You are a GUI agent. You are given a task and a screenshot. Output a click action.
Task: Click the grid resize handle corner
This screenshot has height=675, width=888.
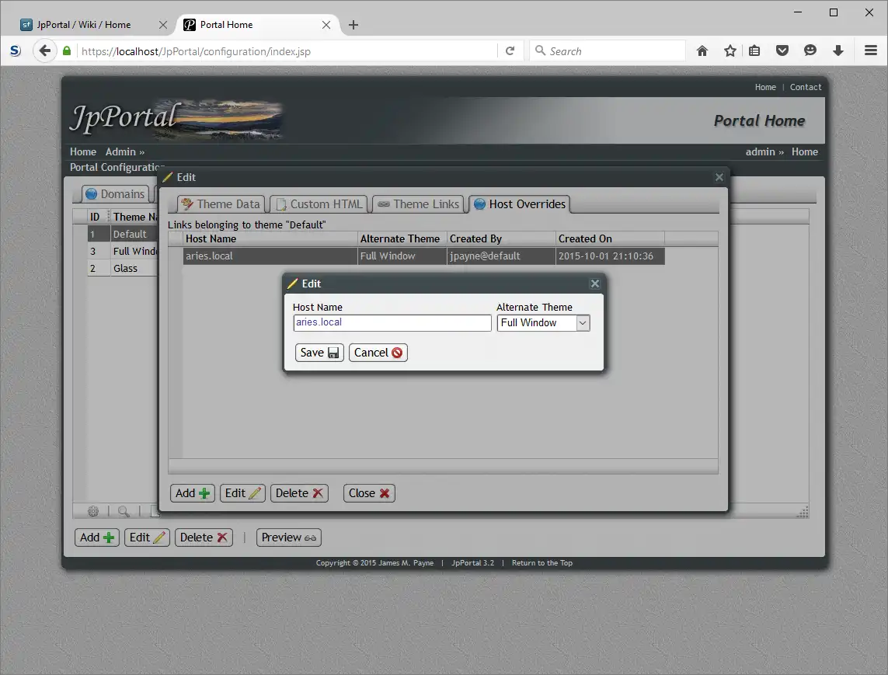coord(803,512)
